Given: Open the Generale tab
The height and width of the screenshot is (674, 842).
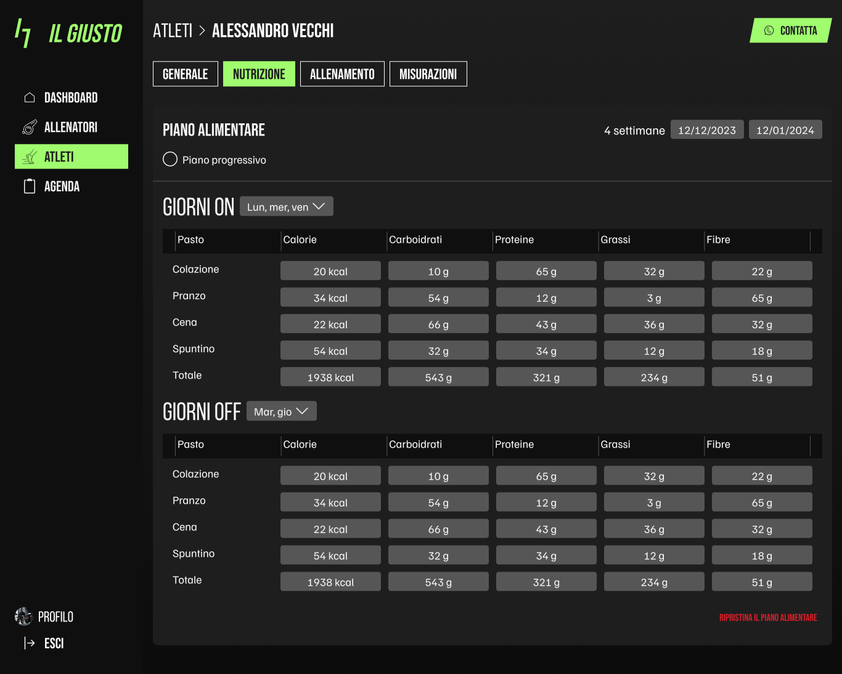Looking at the screenshot, I should 186,74.
